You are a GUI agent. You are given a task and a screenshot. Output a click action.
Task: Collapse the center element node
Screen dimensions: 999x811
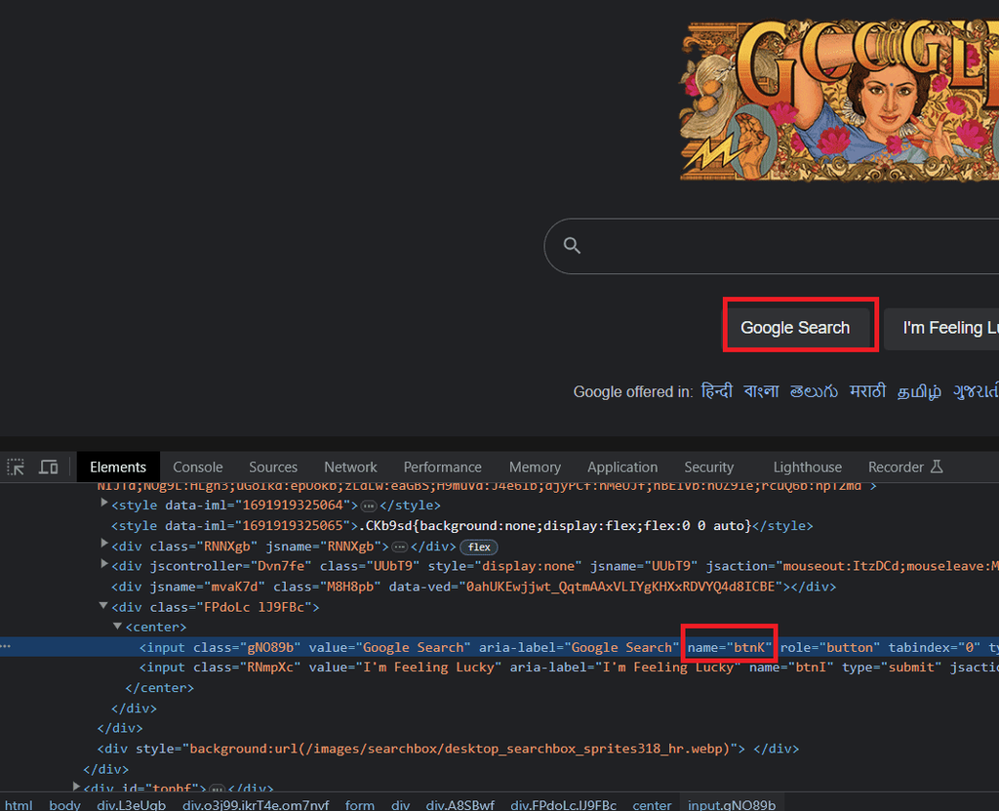coord(117,627)
